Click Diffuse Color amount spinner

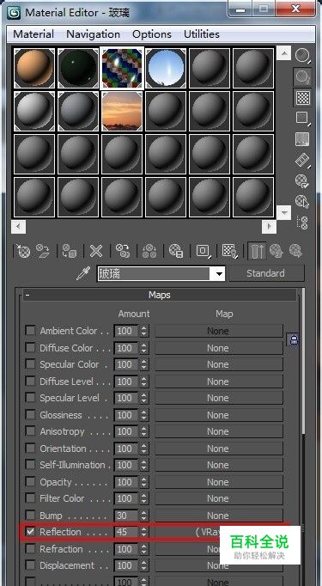[144, 348]
